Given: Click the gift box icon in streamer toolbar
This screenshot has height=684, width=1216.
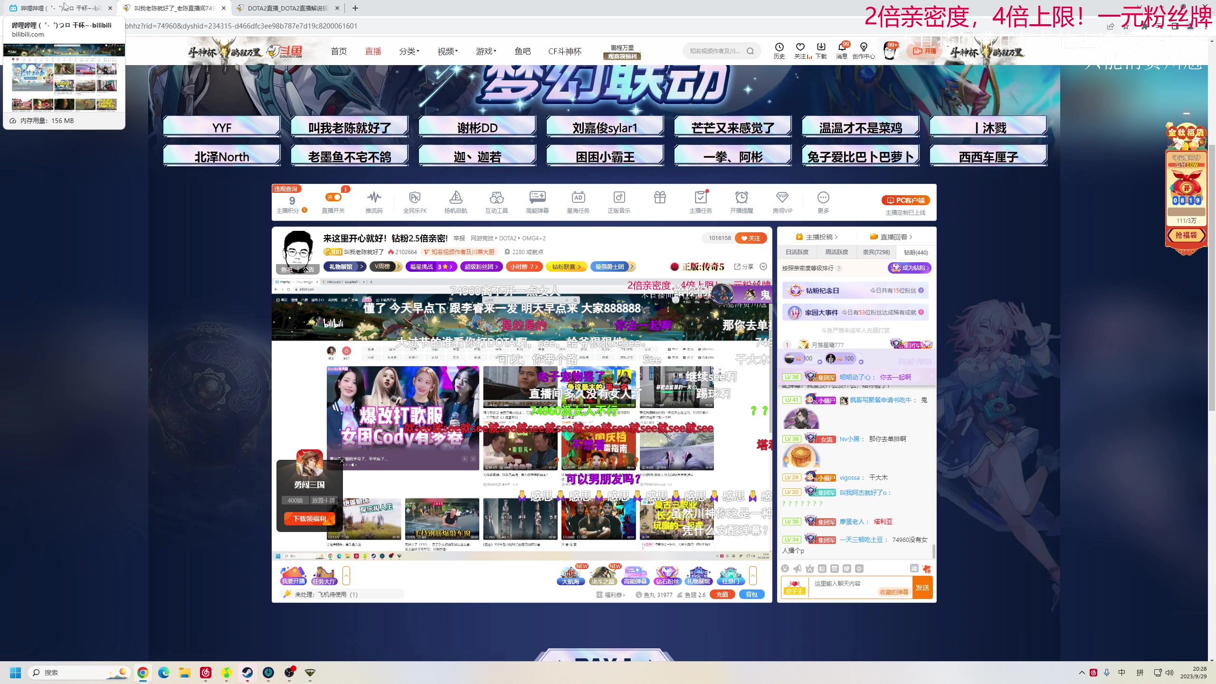Looking at the screenshot, I should (x=660, y=197).
